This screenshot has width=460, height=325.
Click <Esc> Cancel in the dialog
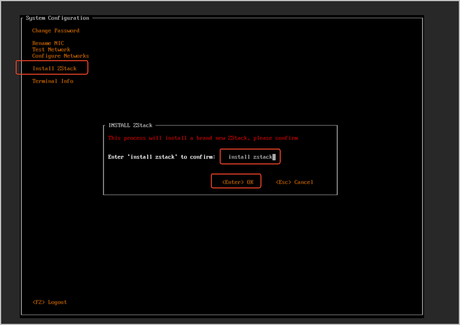[294, 182]
